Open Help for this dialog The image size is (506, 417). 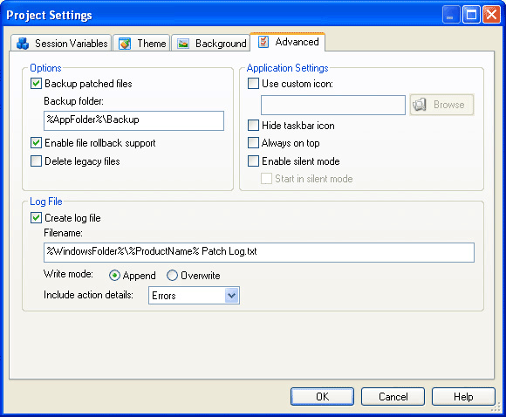click(x=463, y=396)
